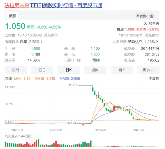Expand the 汽车 industry chevron
Screen dimensions: 165x149
pyautogui.click(x=41, y=42)
